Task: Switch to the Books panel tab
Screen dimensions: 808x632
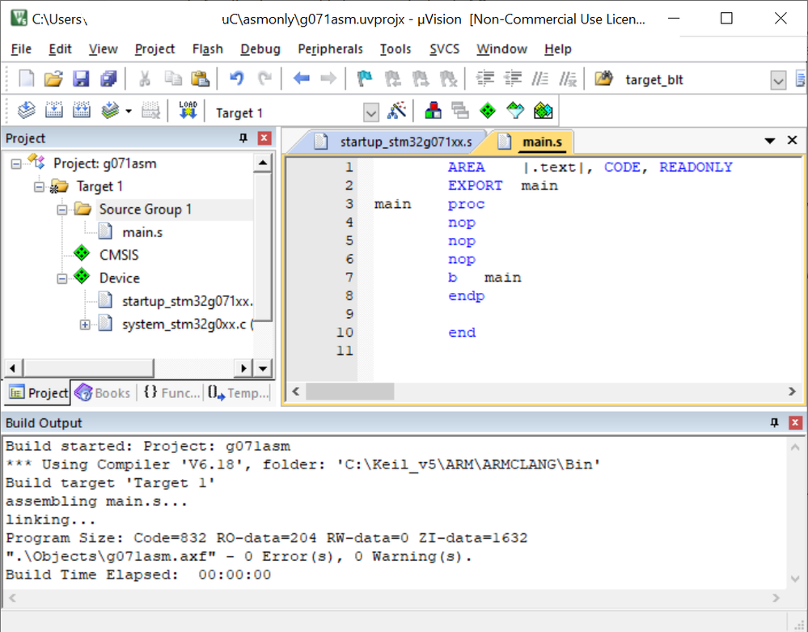Action: 103,392
